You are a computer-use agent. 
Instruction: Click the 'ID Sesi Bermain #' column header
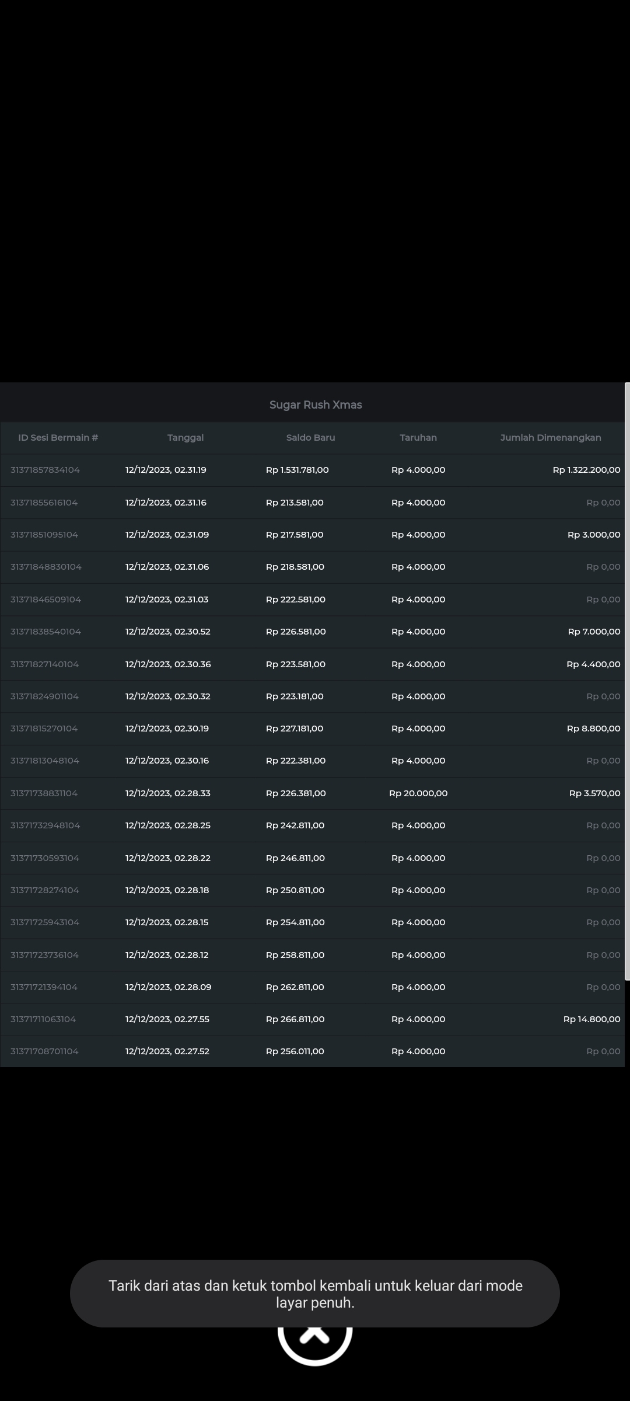click(58, 438)
